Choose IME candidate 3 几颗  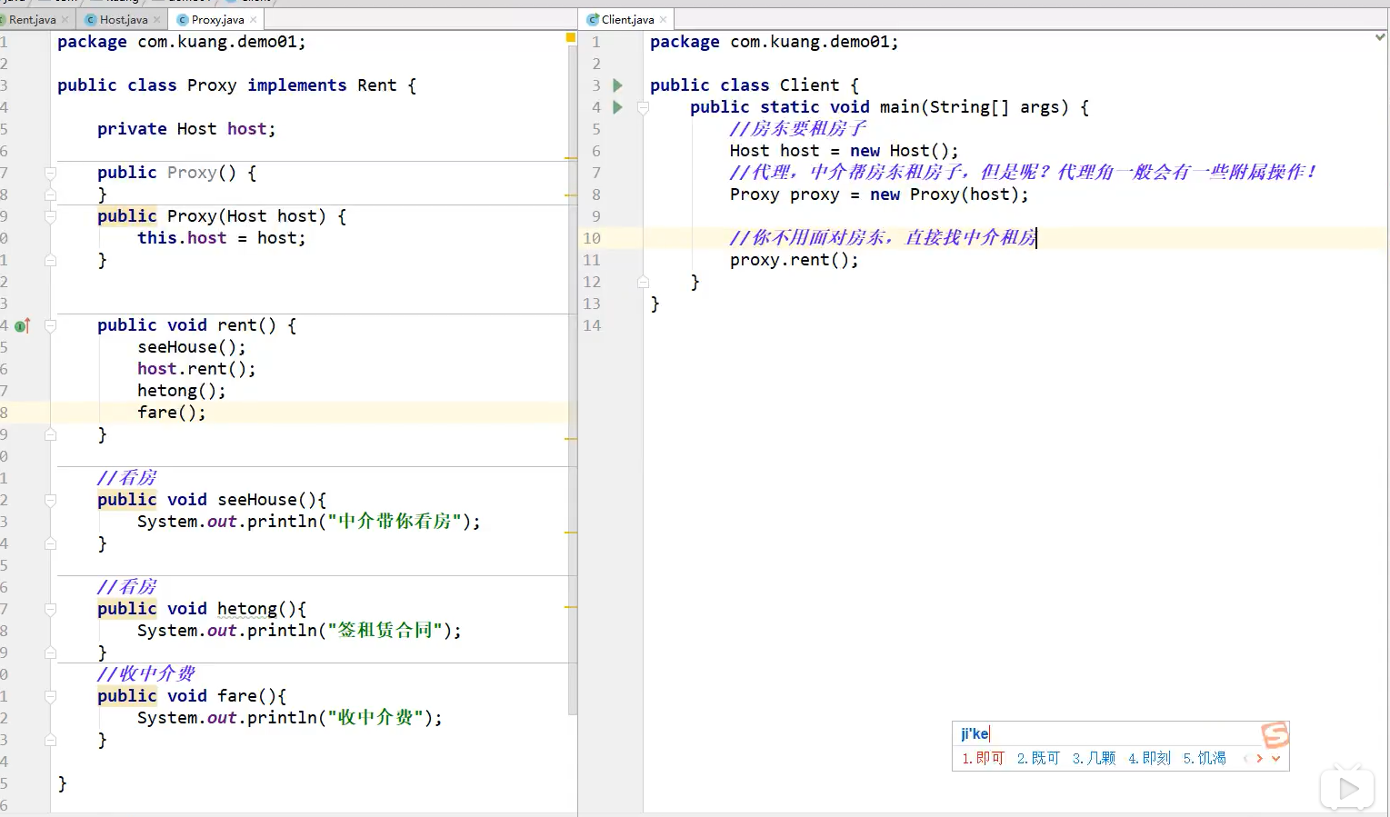[1094, 758]
